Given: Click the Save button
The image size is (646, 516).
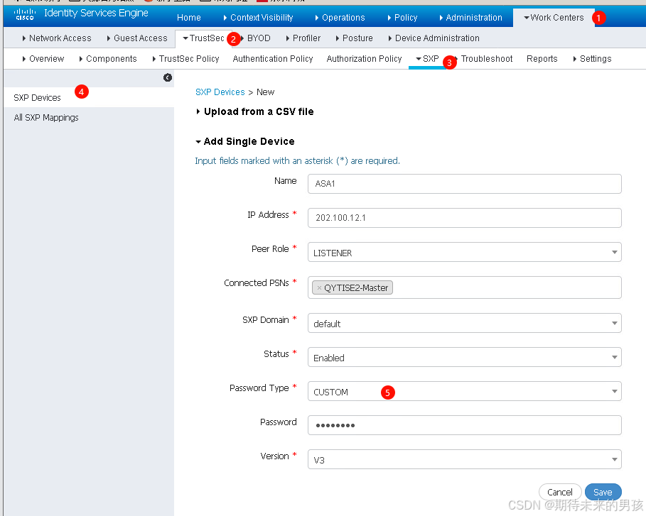Looking at the screenshot, I should 603,492.
